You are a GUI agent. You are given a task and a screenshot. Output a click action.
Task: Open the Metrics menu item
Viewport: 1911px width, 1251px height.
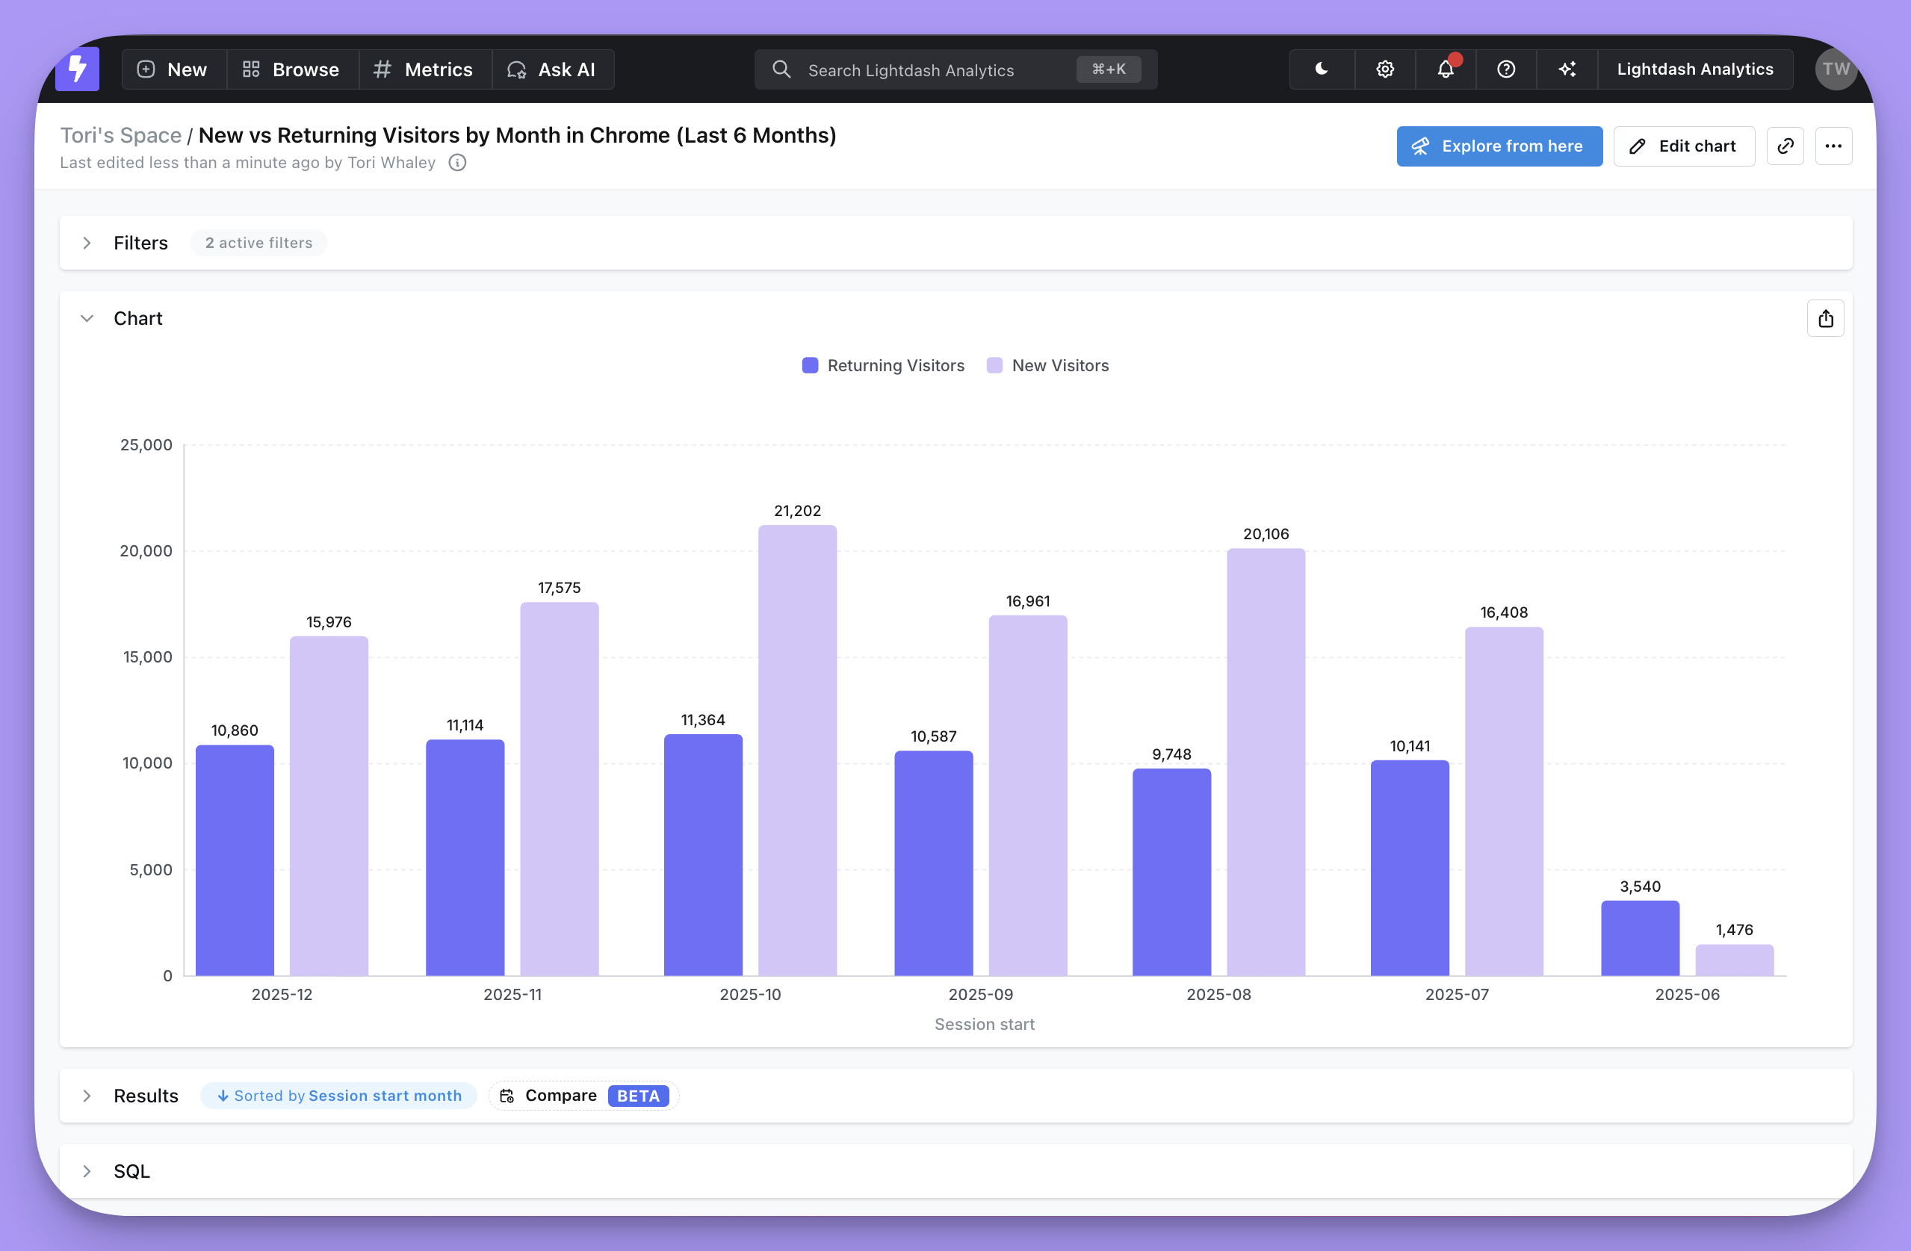click(x=423, y=69)
